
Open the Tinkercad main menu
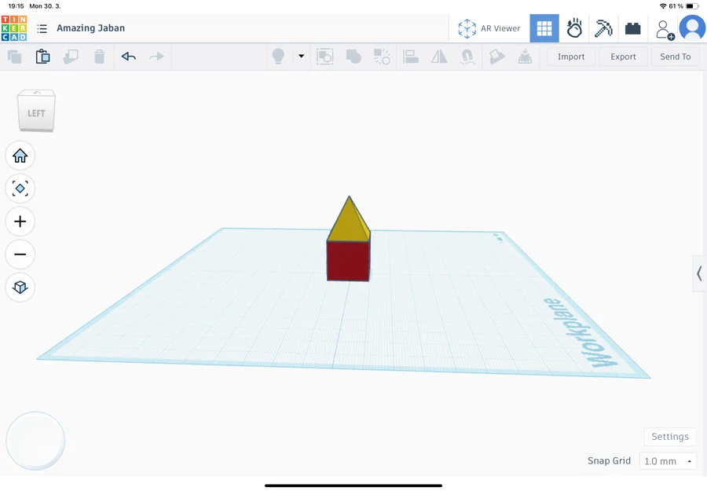pyautogui.click(x=41, y=27)
